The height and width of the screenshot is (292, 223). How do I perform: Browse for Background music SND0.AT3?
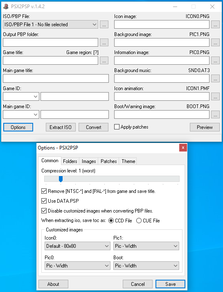[x=215, y=79]
